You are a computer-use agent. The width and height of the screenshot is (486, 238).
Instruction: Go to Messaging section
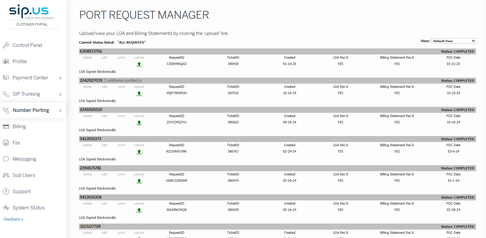tap(24, 159)
